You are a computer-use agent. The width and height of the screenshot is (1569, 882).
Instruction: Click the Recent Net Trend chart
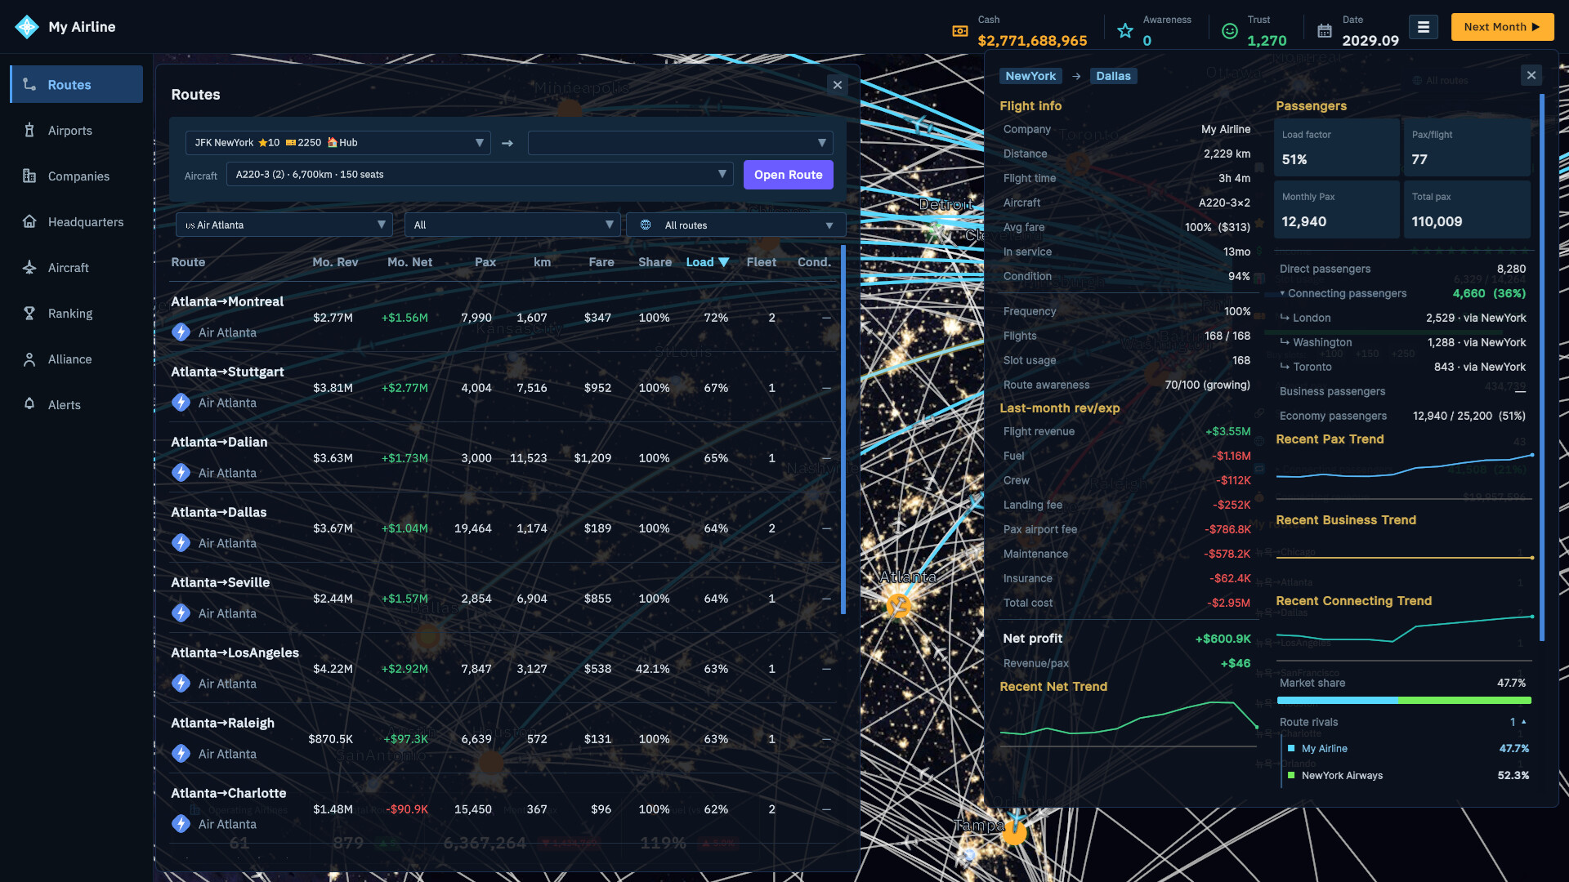(x=1129, y=723)
